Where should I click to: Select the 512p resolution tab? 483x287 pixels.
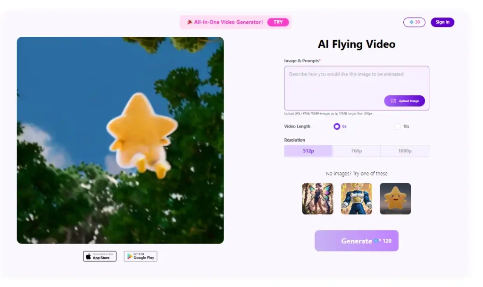(x=308, y=151)
